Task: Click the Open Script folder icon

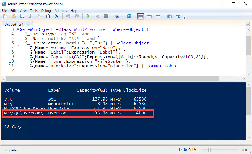Action: coord(13,17)
